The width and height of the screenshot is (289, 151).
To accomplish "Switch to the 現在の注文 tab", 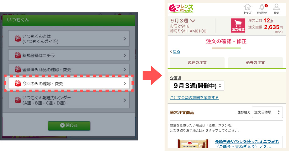I will click(x=197, y=63).
